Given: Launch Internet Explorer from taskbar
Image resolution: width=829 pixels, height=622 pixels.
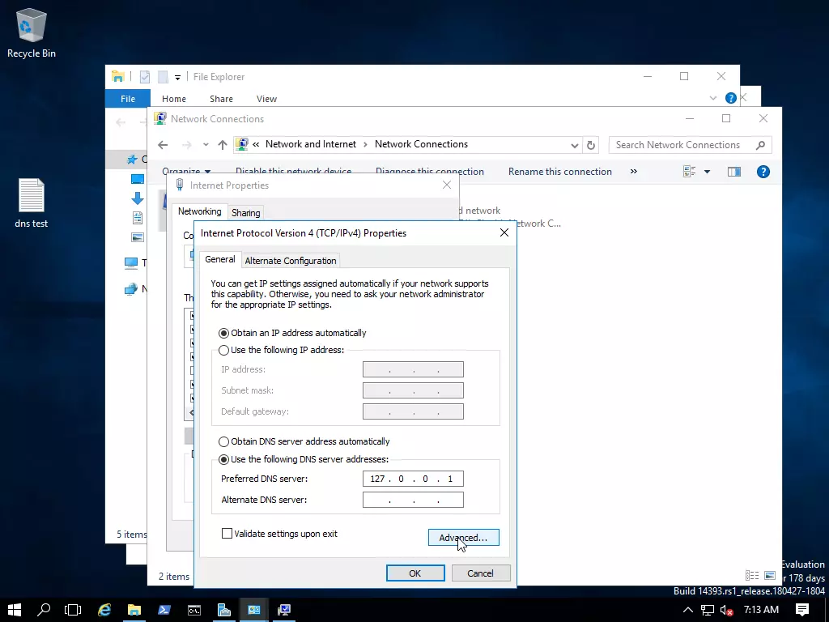Looking at the screenshot, I should pyautogui.click(x=104, y=610).
